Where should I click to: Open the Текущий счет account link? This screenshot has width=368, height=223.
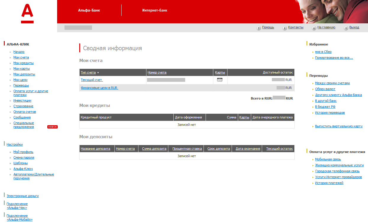91,80
